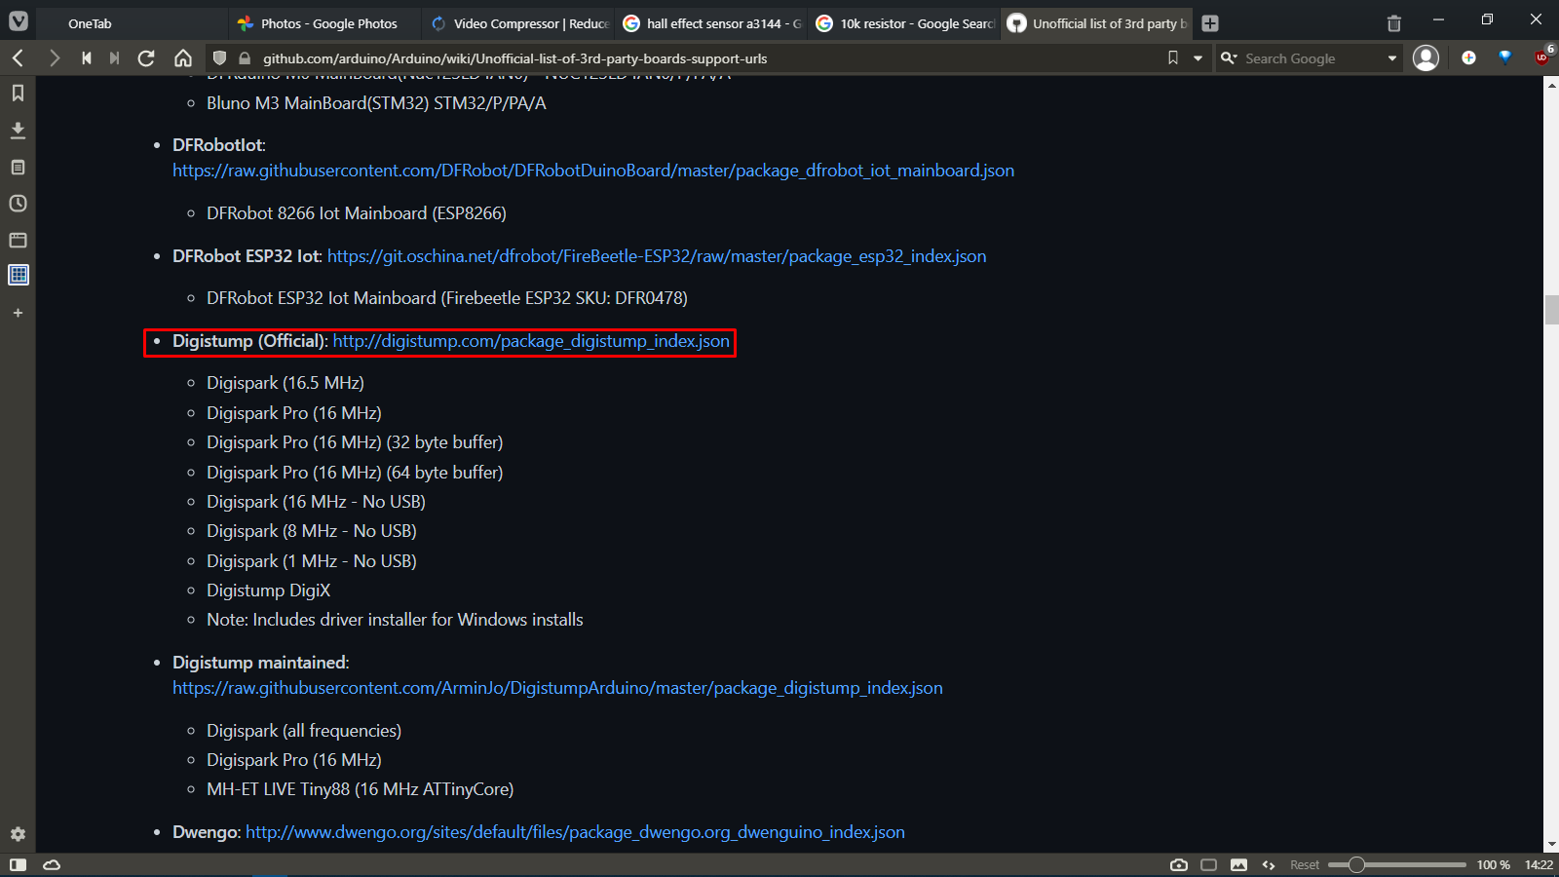1559x877 pixels.
Task: Open a new tab
Action: tap(1210, 23)
